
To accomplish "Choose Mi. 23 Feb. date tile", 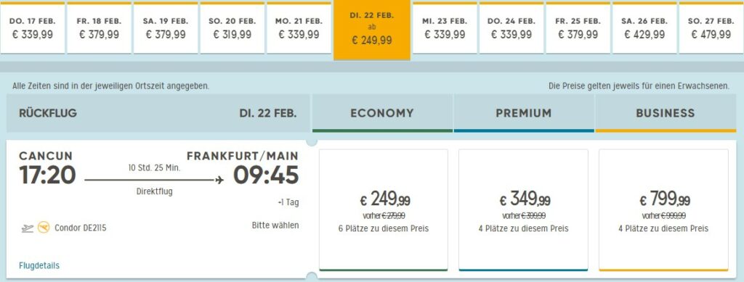I will tap(445, 28).
